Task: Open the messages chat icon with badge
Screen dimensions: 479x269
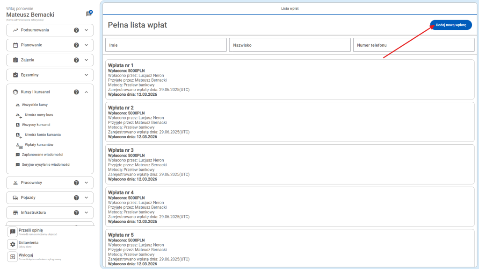Action: coord(89,14)
